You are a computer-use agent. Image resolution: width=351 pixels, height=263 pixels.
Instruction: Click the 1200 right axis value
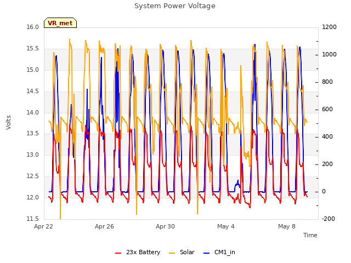point(329,27)
